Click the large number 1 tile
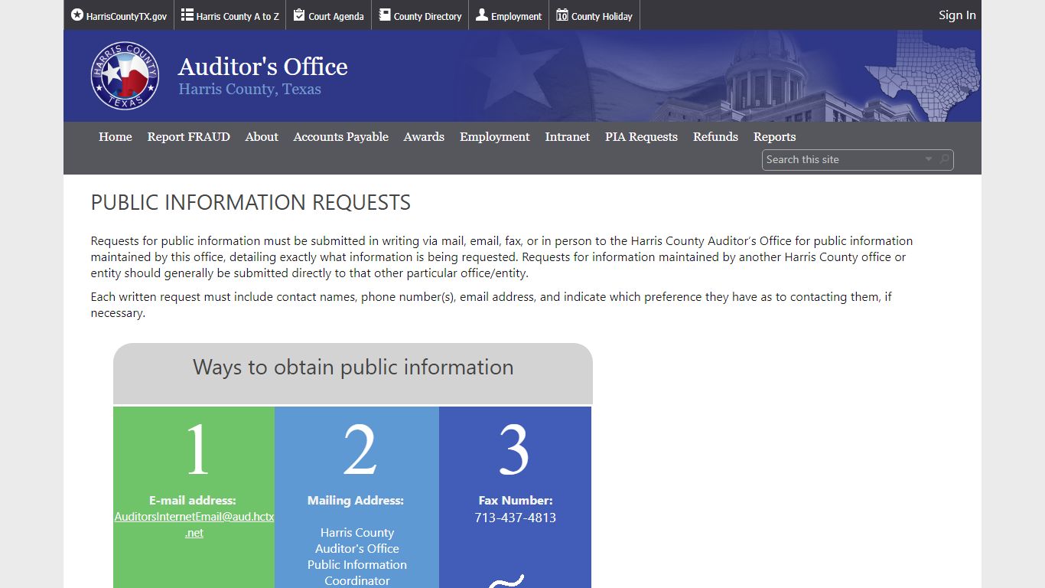 pyautogui.click(x=197, y=450)
